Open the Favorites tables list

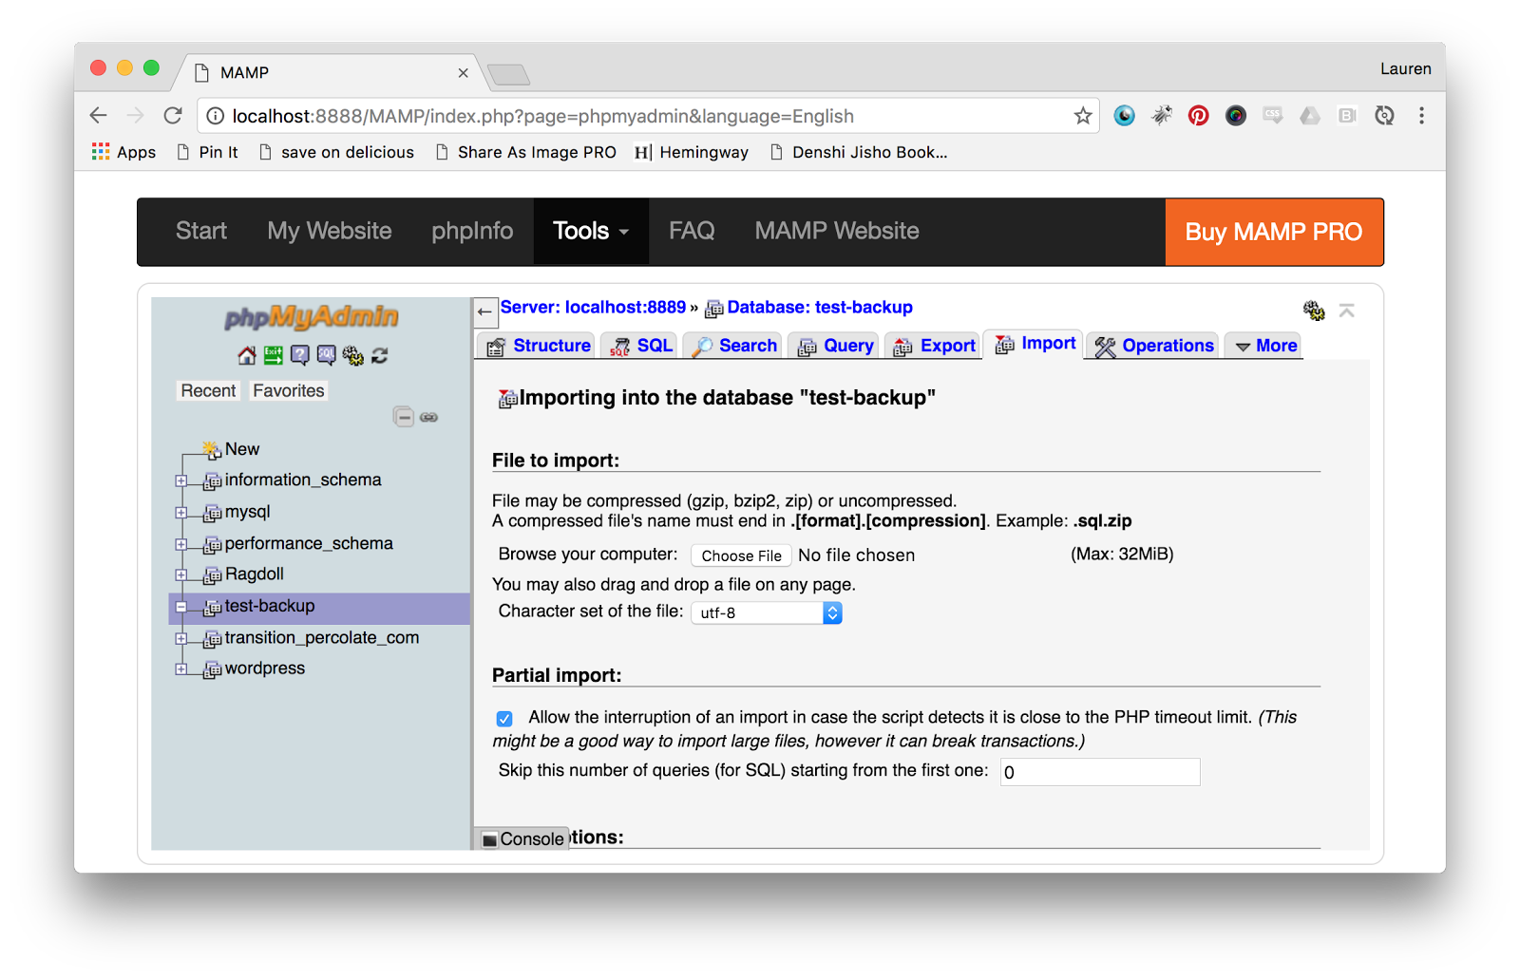289,390
